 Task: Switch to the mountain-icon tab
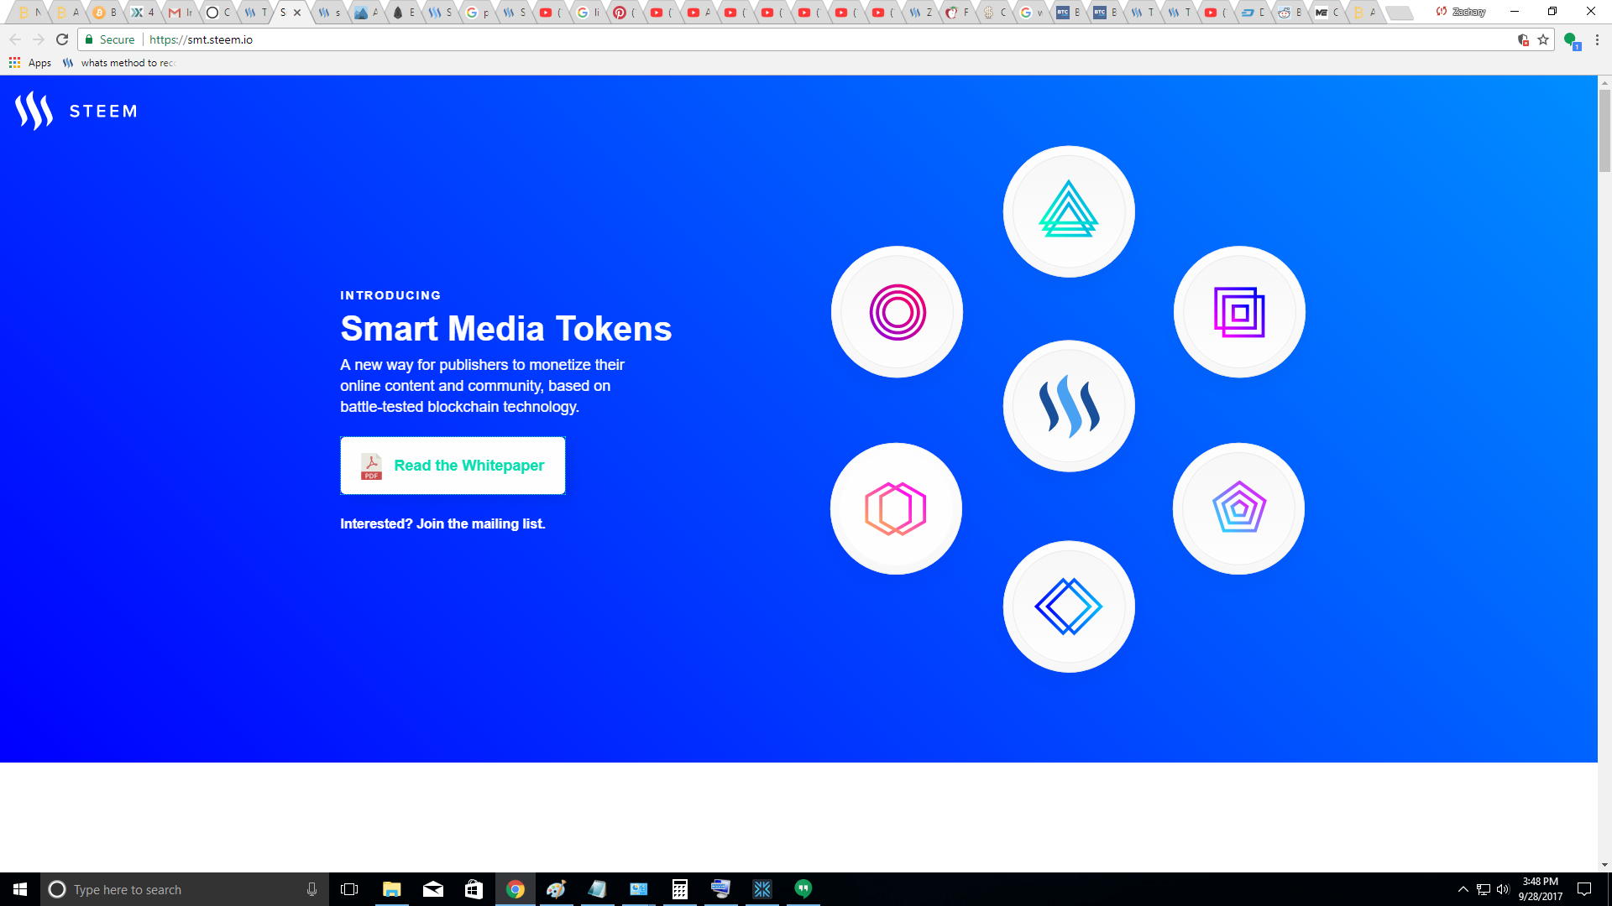[x=365, y=13]
